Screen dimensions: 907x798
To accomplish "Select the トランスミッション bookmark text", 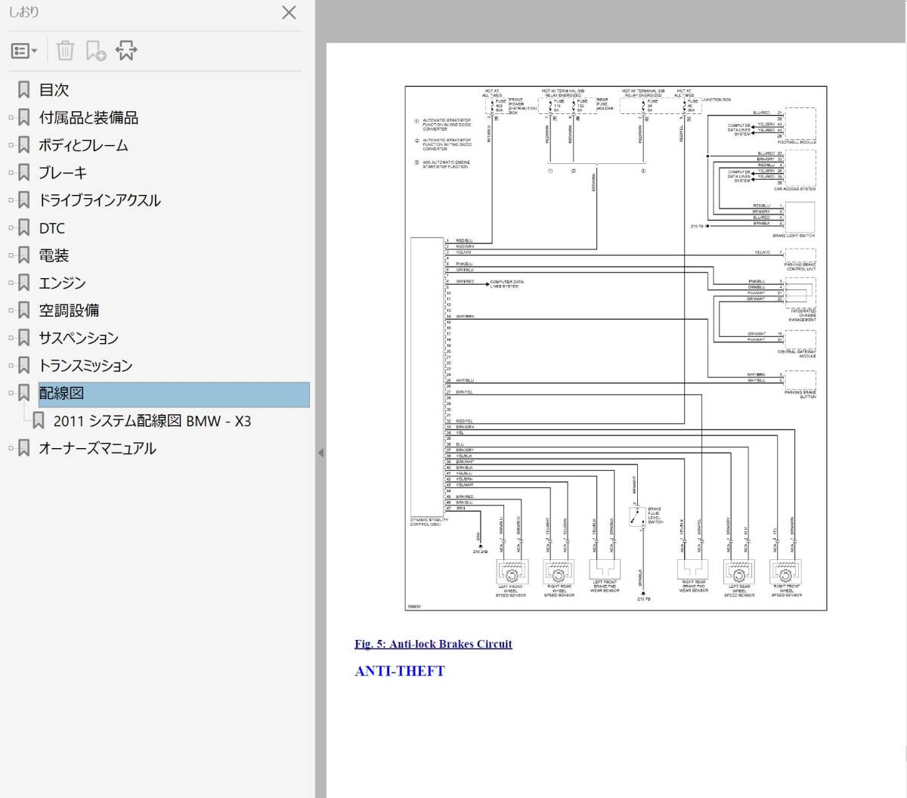I will tap(85, 366).
